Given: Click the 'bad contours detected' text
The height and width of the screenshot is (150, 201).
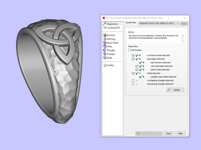Looking at the screenshot, I should coord(160,62).
